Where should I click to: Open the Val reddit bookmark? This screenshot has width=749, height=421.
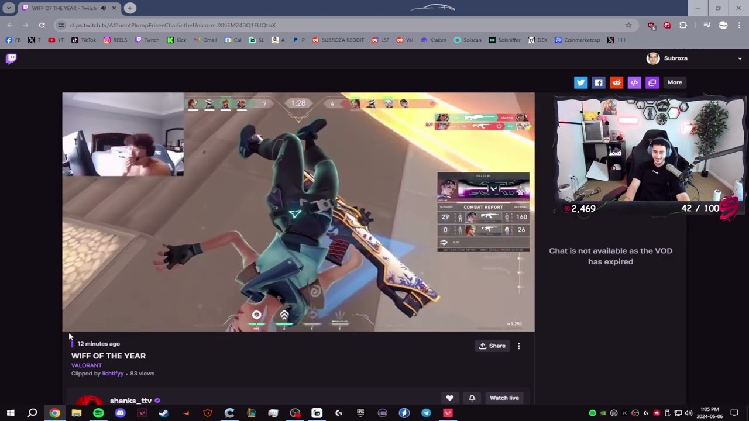pos(404,40)
